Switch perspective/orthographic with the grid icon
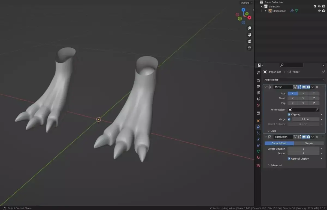327x210 pixels. pyautogui.click(x=249, y=48)
